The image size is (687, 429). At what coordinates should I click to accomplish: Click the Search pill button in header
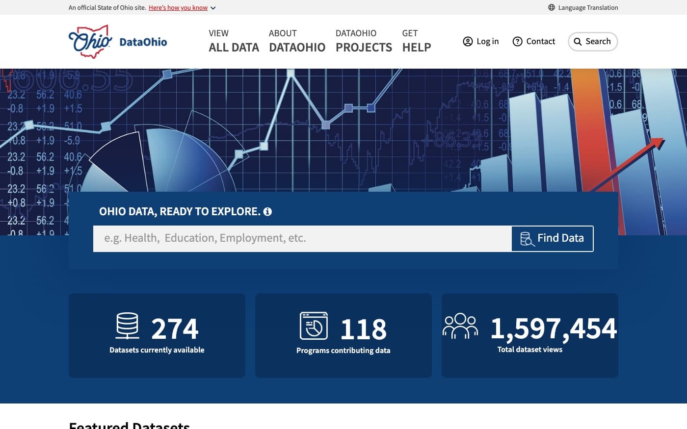[x=593, y=42]
